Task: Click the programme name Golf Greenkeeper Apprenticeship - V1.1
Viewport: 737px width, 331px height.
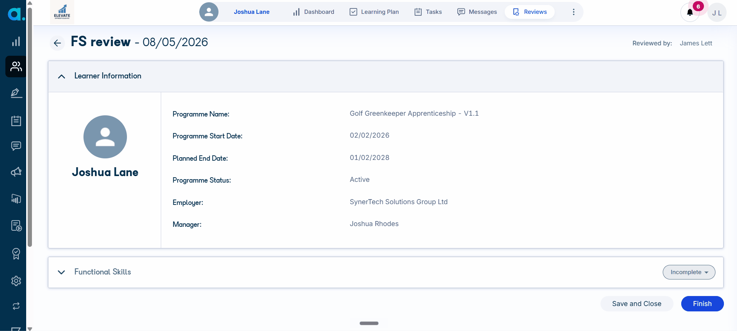Action: tap(414, 113)
